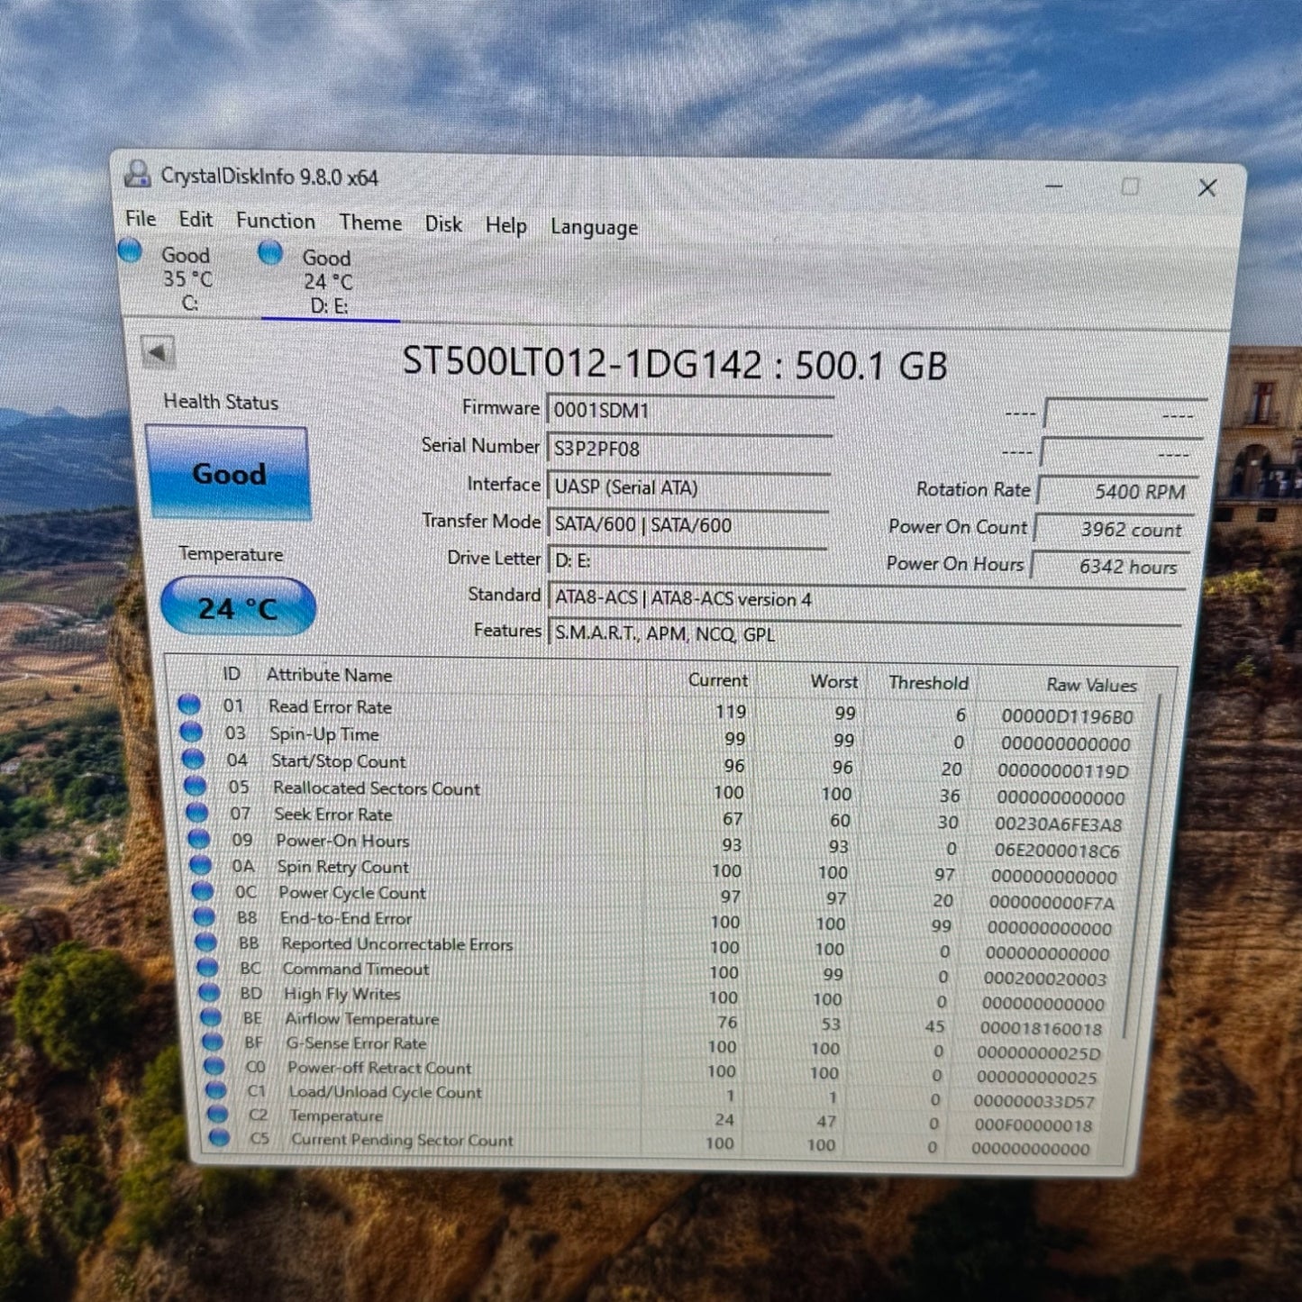Click the Power On Hours value field
The width and height of the screenshot is (1302, 1302).
(1111, 567)
